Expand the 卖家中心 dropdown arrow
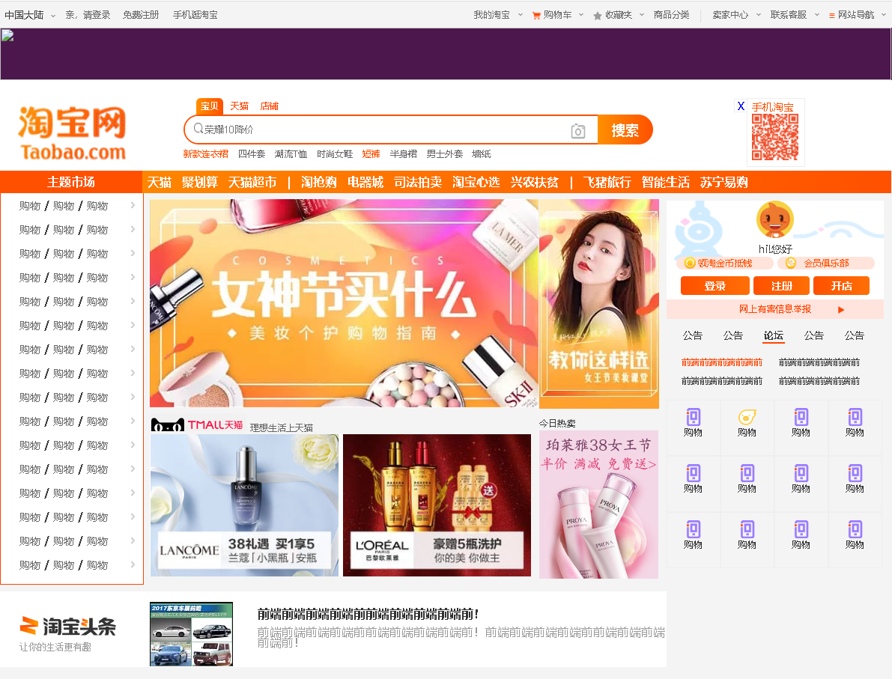Screen dimensions: 892x679 click(x=759, y=15)
